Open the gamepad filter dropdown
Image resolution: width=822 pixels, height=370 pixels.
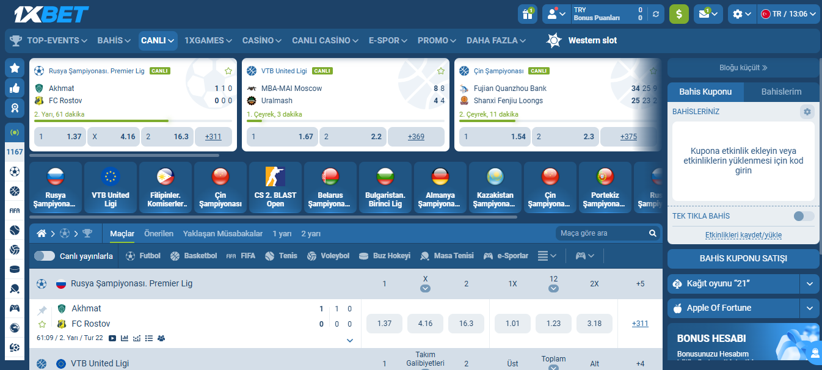click(x=585, y=256)
